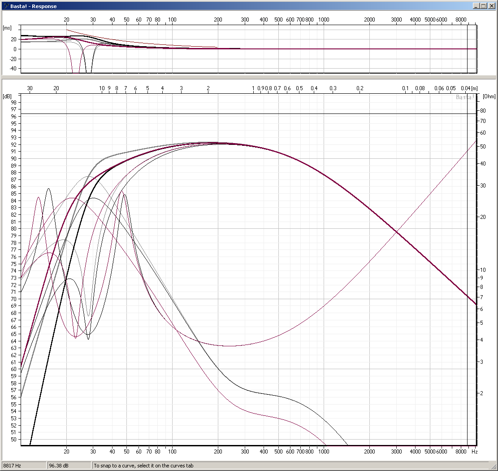Screen dimensions: 498x471
Task: Maximize the Basta! Response window
Action: point(483,6)
